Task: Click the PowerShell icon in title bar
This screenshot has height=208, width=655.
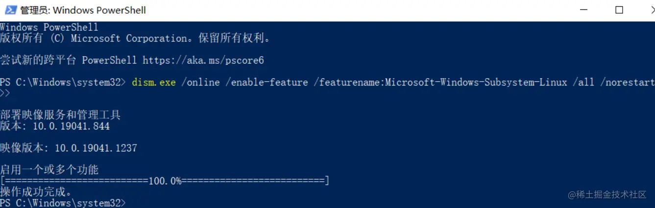Action: [10, 10]
